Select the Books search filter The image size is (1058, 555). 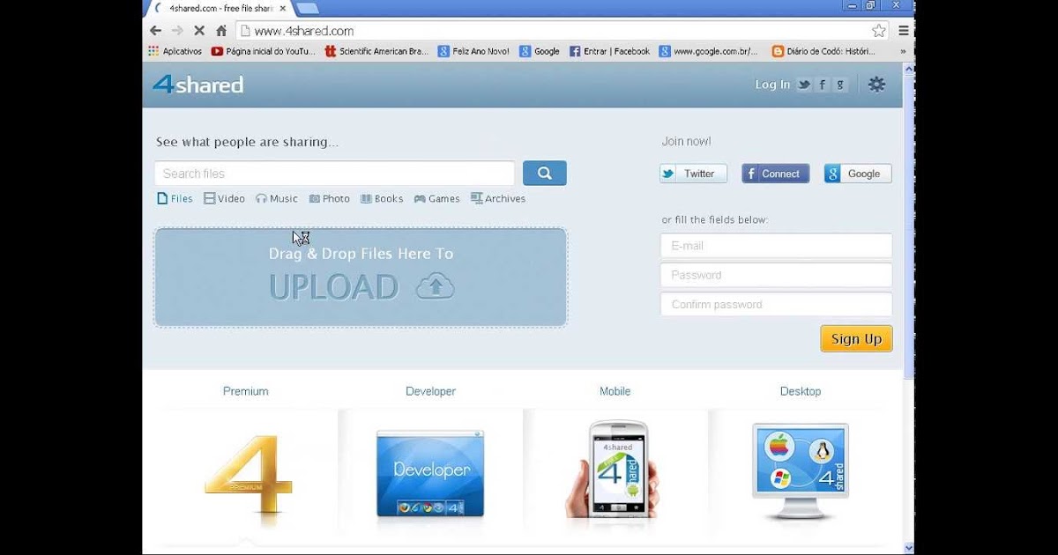point(382,199)
